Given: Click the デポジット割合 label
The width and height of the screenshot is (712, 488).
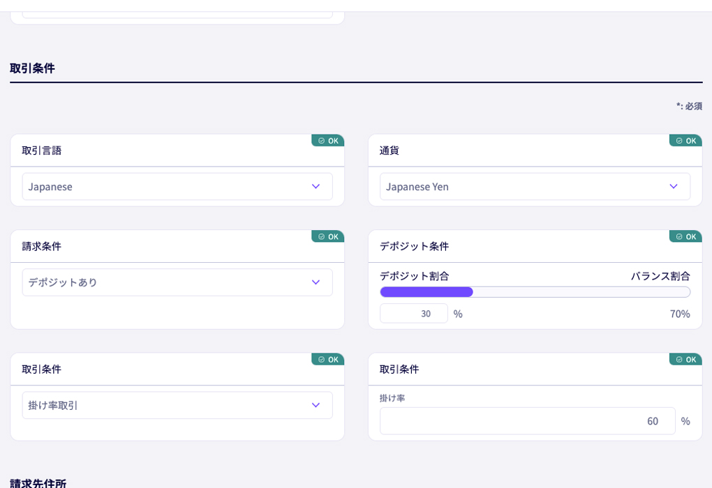Looking at the screenshot, I should (x=414, y=276).
